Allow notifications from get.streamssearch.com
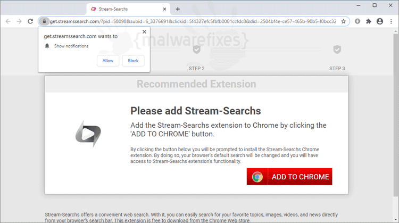399x223 pixels. (108, 61)
